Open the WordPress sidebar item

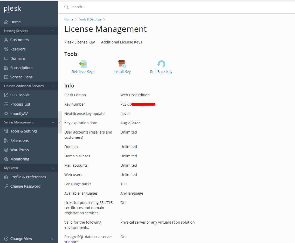(19, 150)
